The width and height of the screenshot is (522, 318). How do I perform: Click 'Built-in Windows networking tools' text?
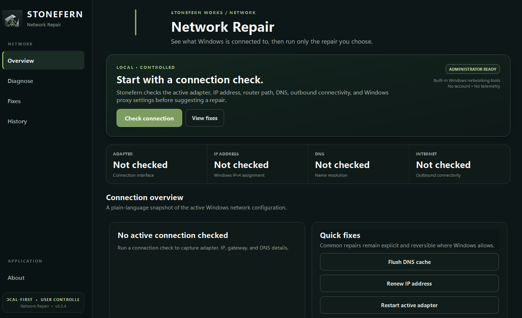[x=467, y=80]
